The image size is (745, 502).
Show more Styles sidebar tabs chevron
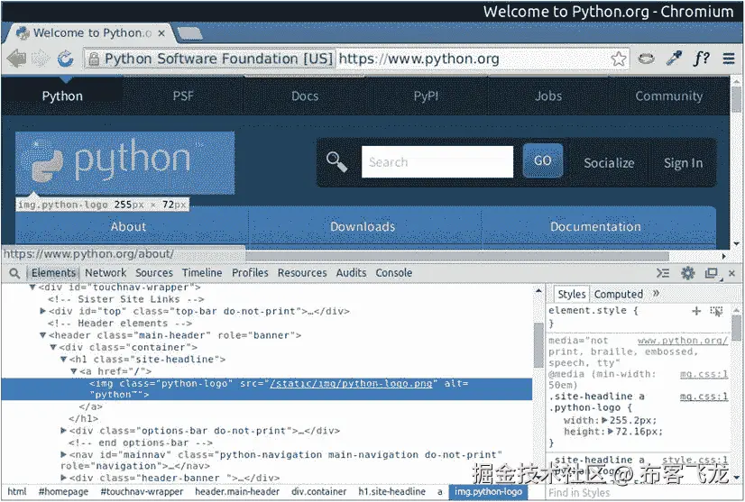pos(656,294)
